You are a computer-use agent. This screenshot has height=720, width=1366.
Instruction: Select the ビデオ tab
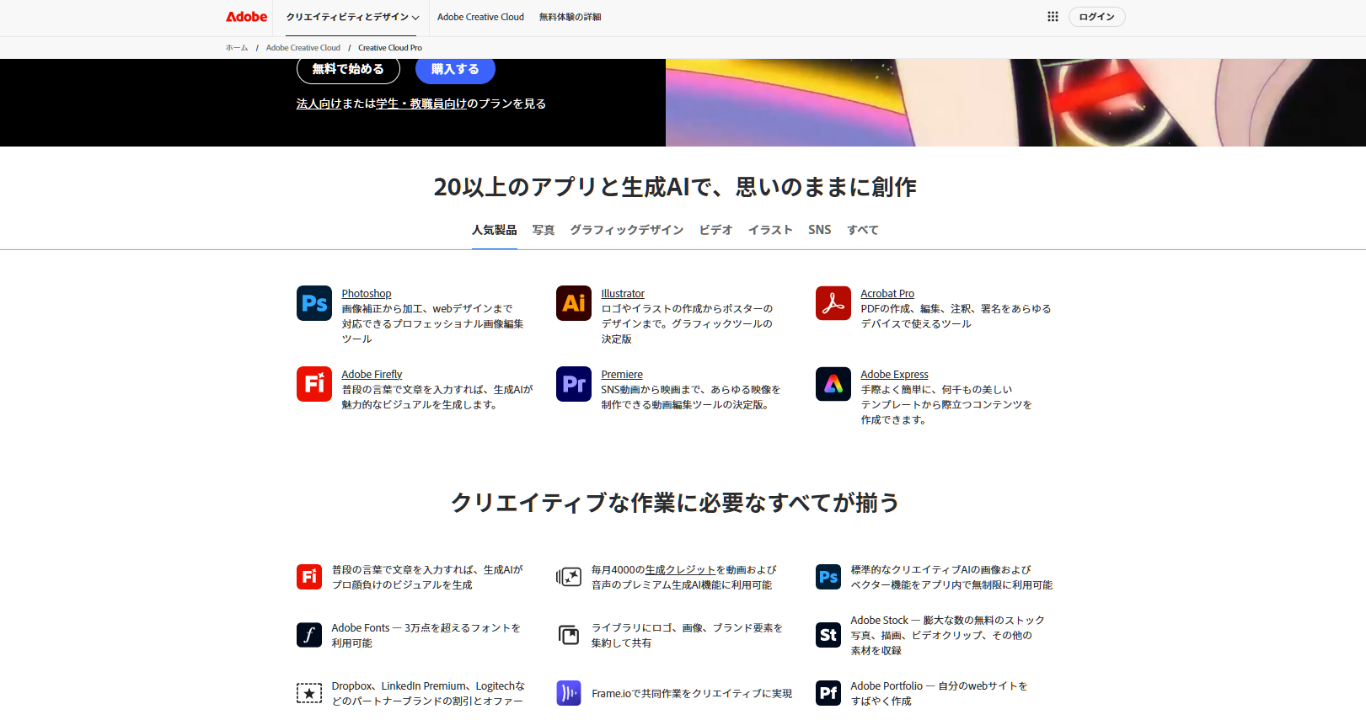(x=715, y=230)
